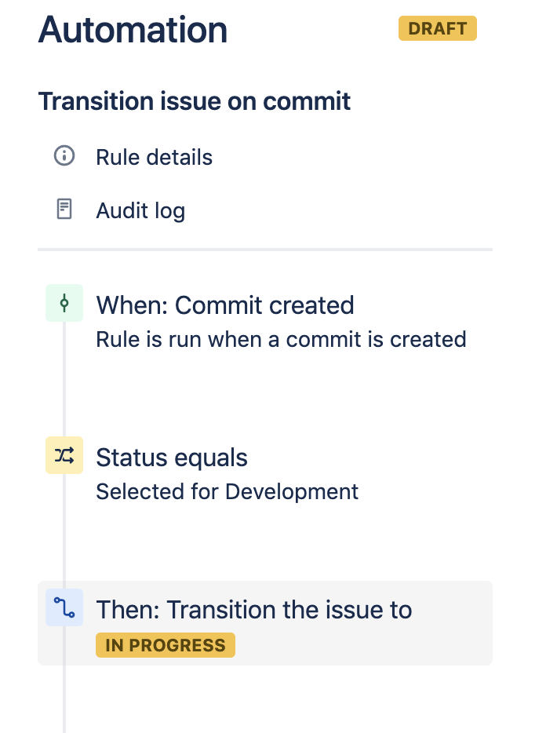Click the DRAFT status badge
The image size is (557, 733).
click(x=437, y=28)
